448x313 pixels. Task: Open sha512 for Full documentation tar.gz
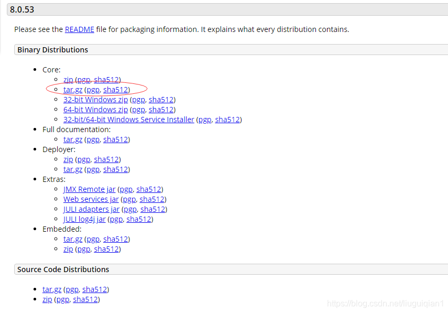[x=116, y=139]
